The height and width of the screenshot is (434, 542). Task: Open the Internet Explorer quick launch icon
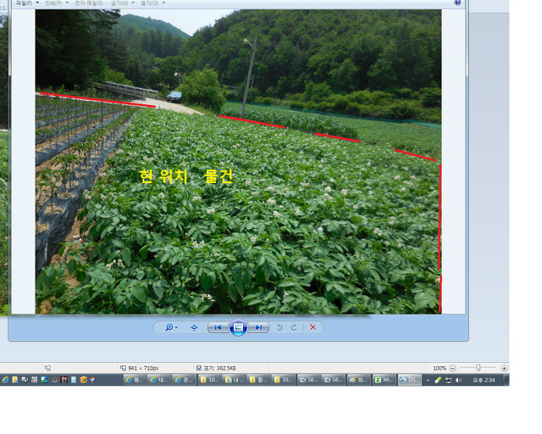(5, 380)
